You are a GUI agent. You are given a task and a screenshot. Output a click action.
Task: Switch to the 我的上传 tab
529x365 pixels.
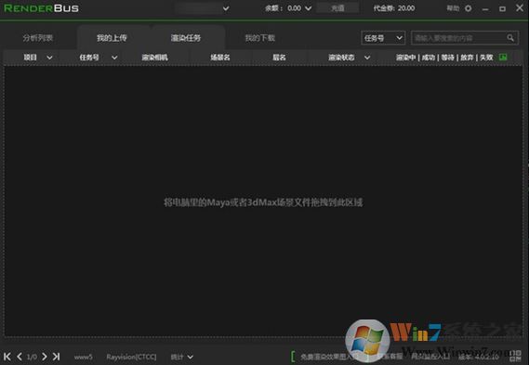[x=112, y=38]
